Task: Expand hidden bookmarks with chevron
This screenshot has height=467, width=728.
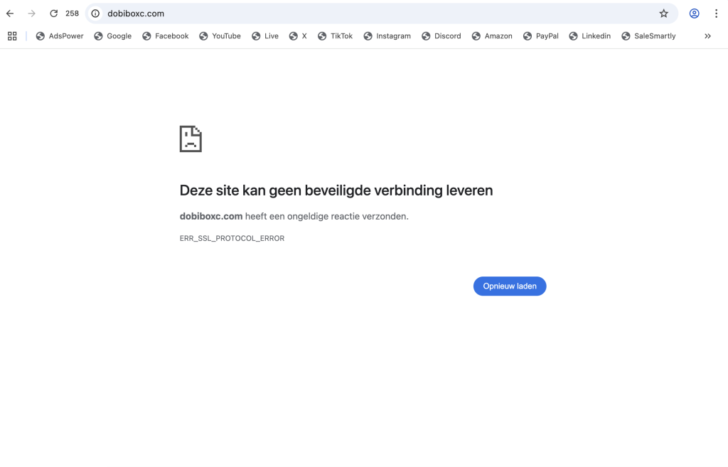Action: tap(707, 36)
